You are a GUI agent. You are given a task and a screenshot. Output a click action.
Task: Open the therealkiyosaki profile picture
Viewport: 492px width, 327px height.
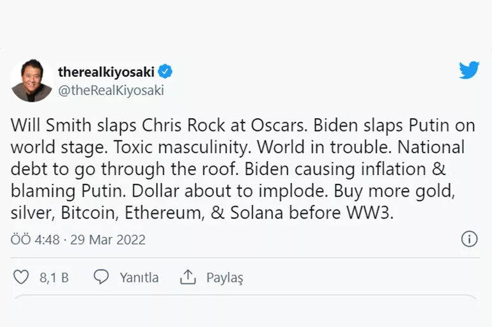(x=31, y=80)
